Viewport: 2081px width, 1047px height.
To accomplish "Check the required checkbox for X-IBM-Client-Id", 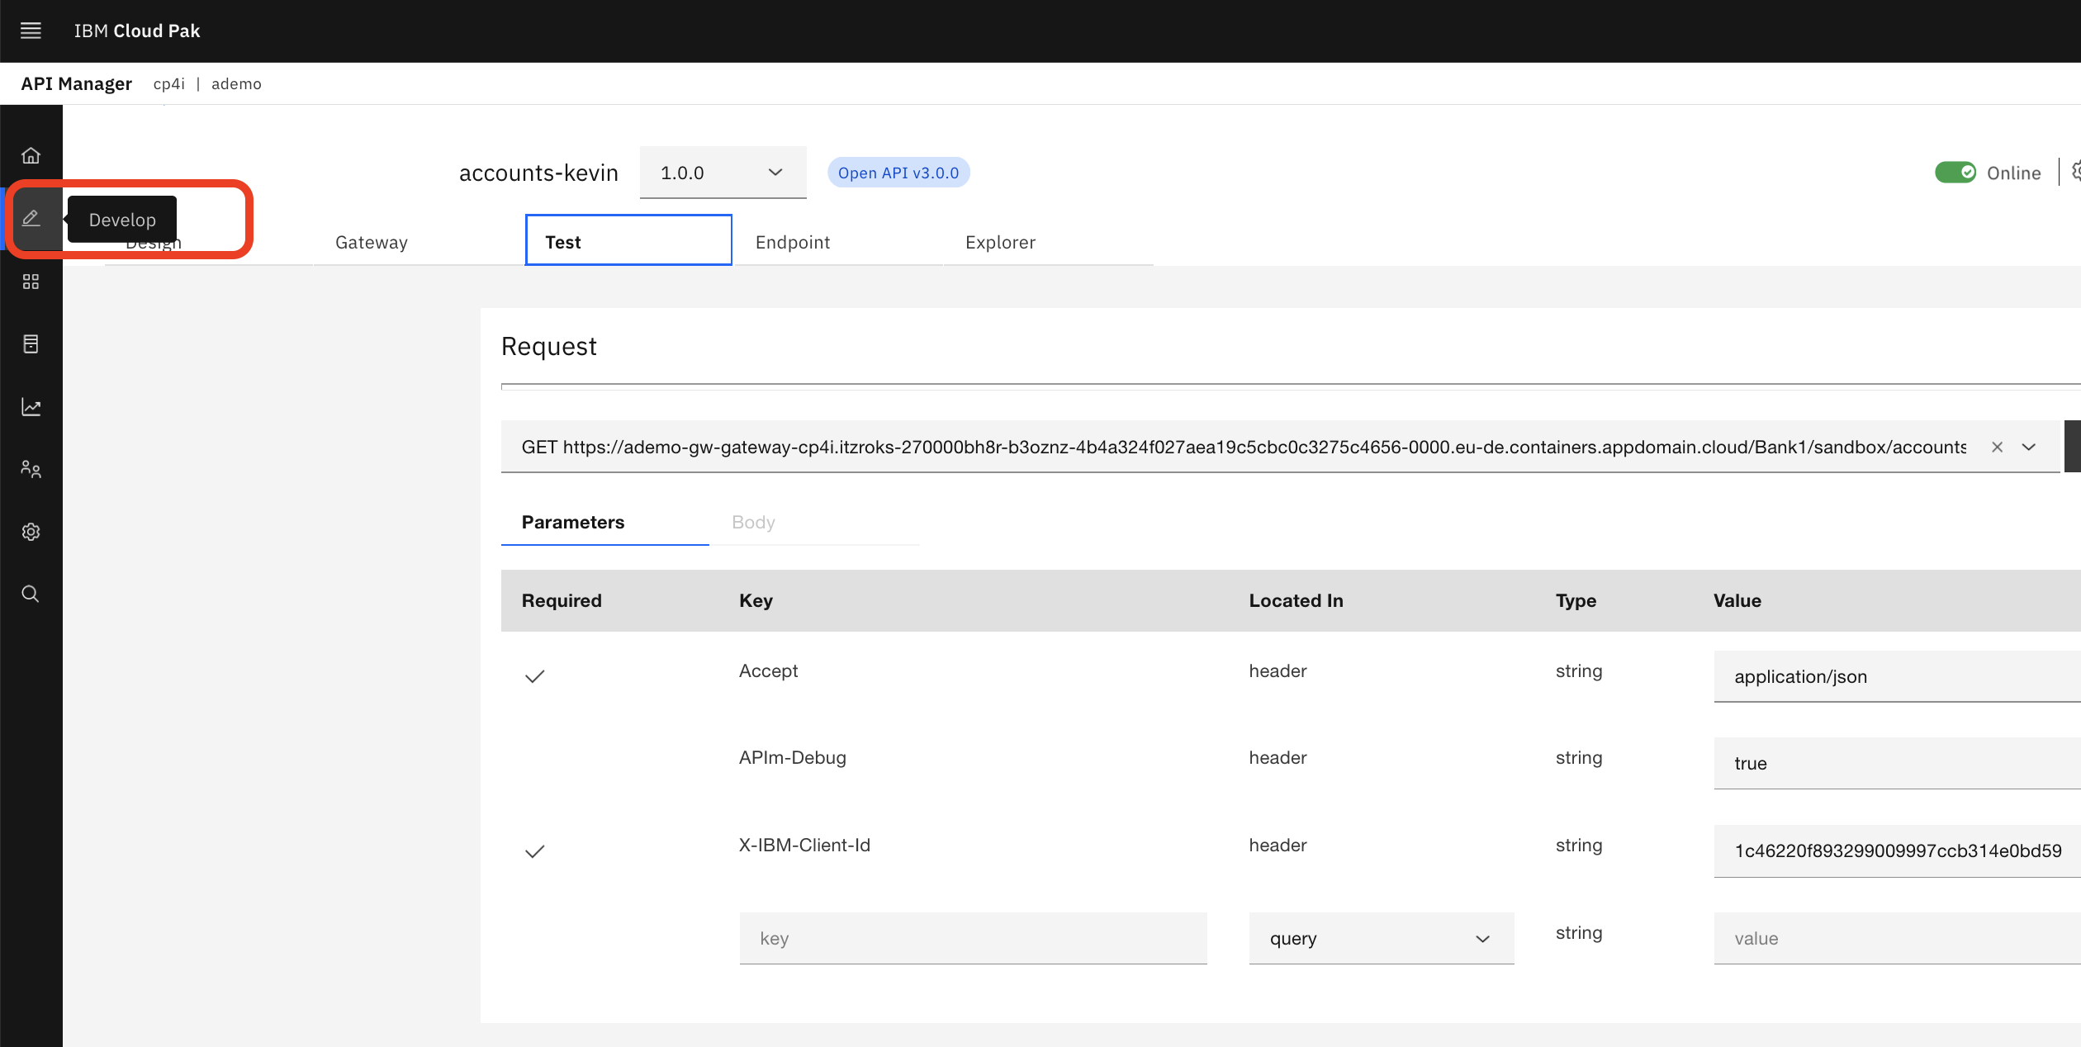I will (x=534, y=851).
